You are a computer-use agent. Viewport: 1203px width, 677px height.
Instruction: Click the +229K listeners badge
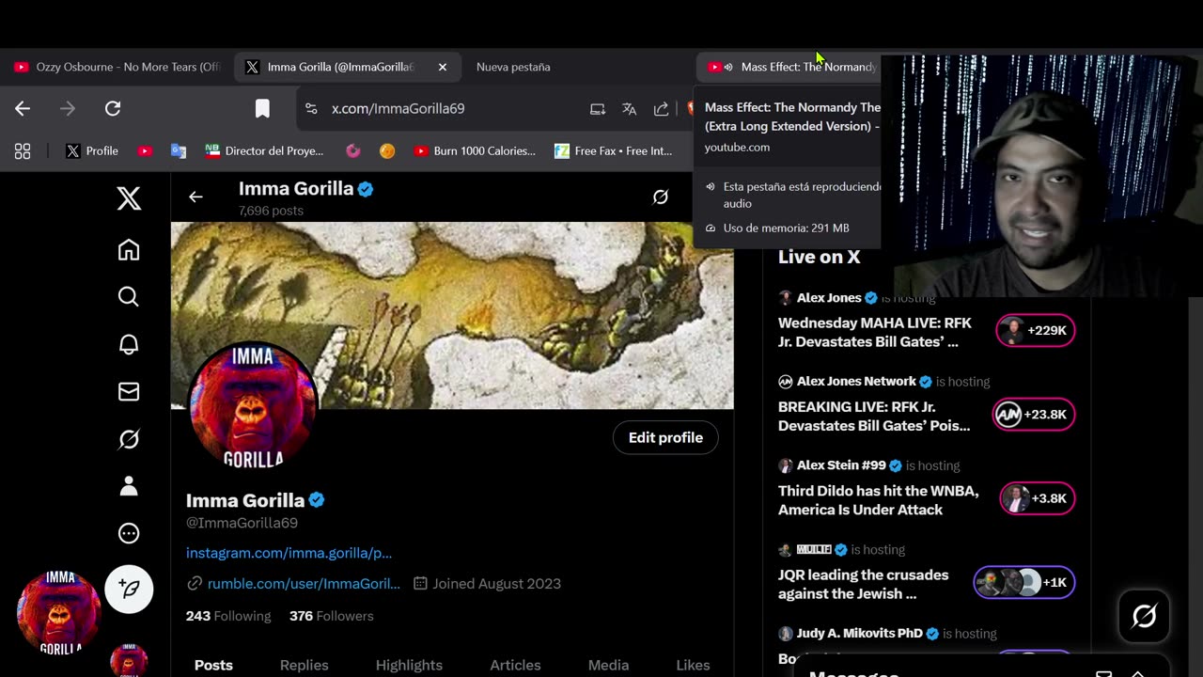(x=1036, y=330)
